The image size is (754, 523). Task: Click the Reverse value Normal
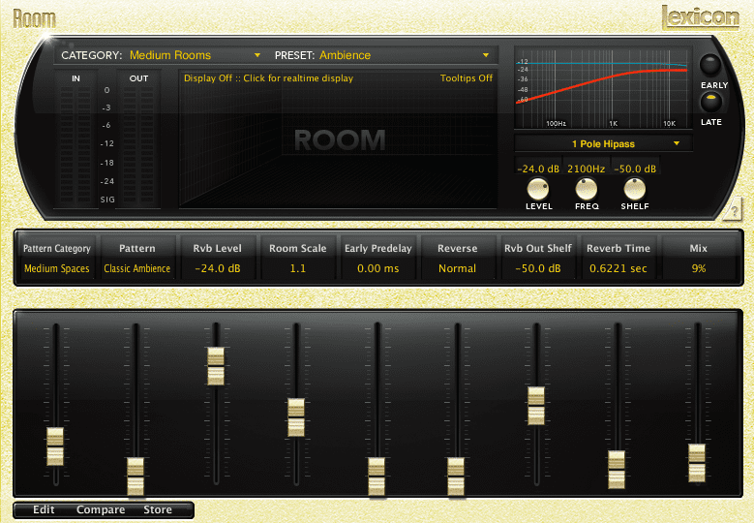pos(457,268)
